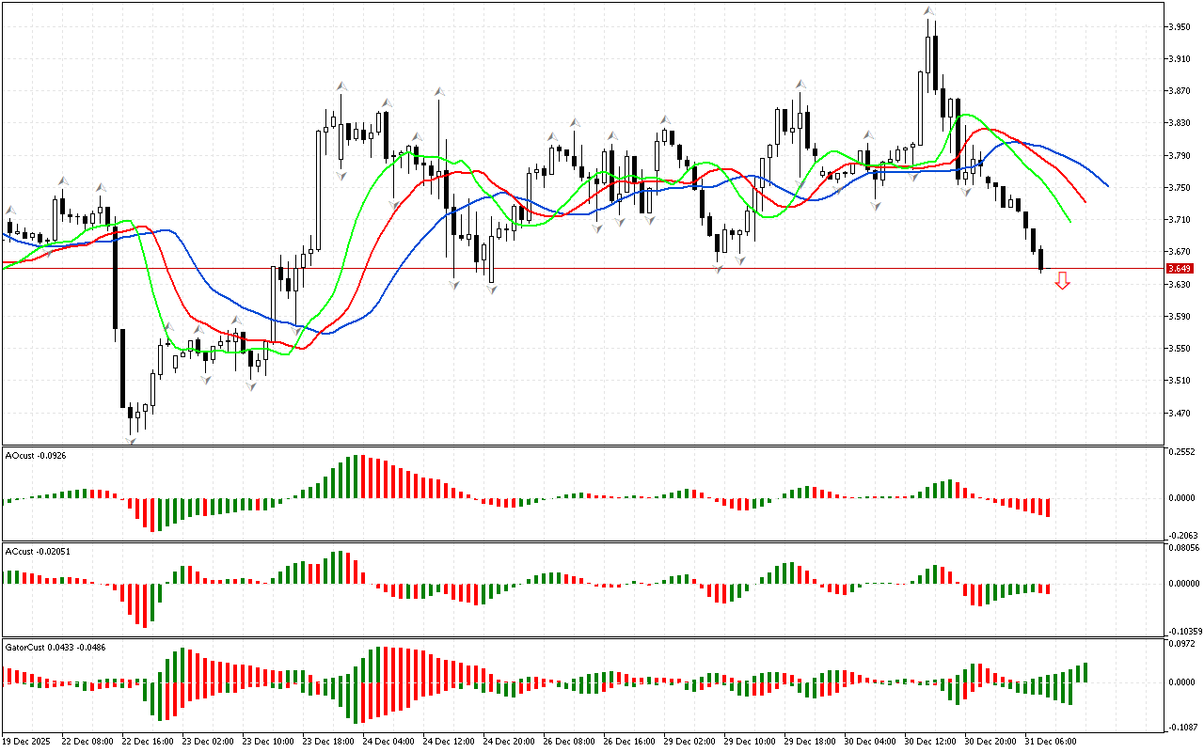Viewport: 1204px width, 752px height.
Task: Select the tallest green AOcust histogram bar
Action: (x=356, y=477)
